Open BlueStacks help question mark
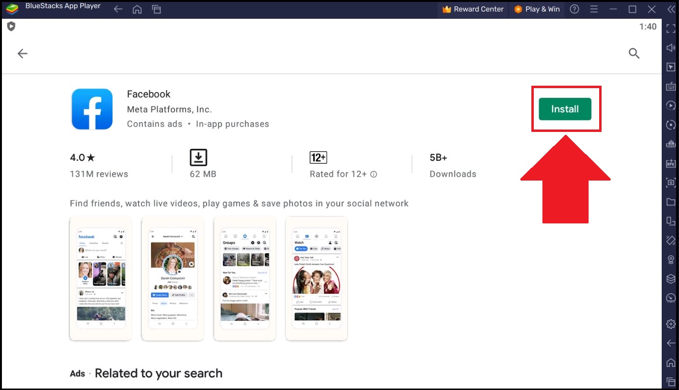This screenshot has width=679, height=390. click(574, 9)
